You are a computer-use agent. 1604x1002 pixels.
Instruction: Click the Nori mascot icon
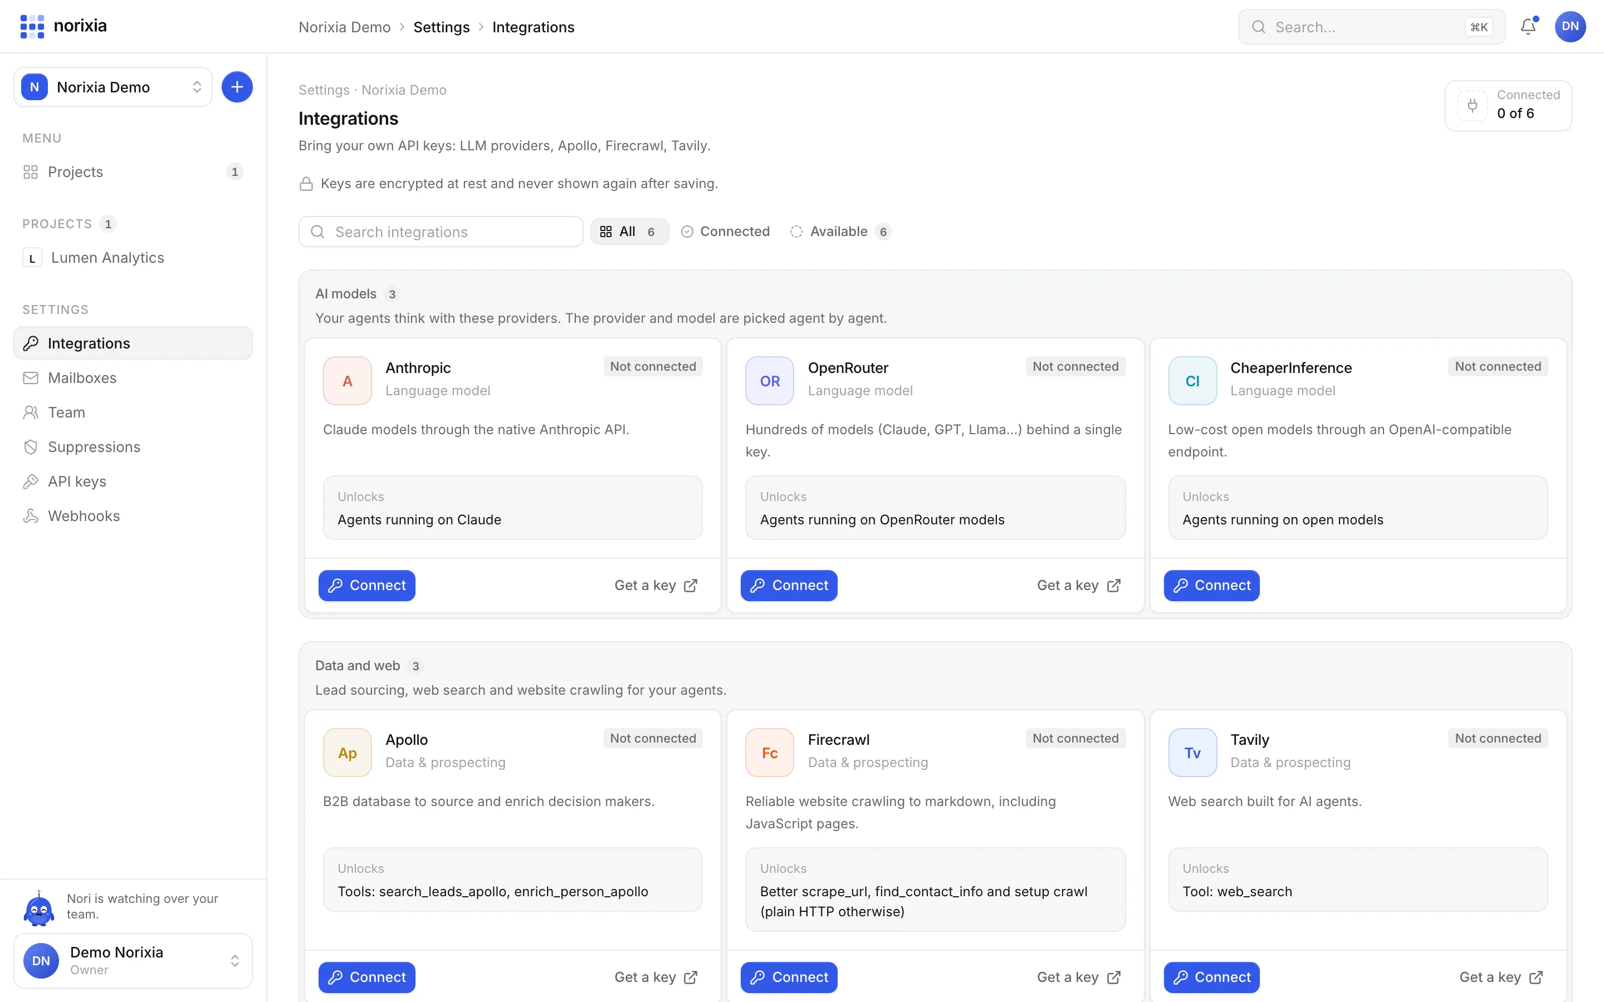click(x=39, y=907)
